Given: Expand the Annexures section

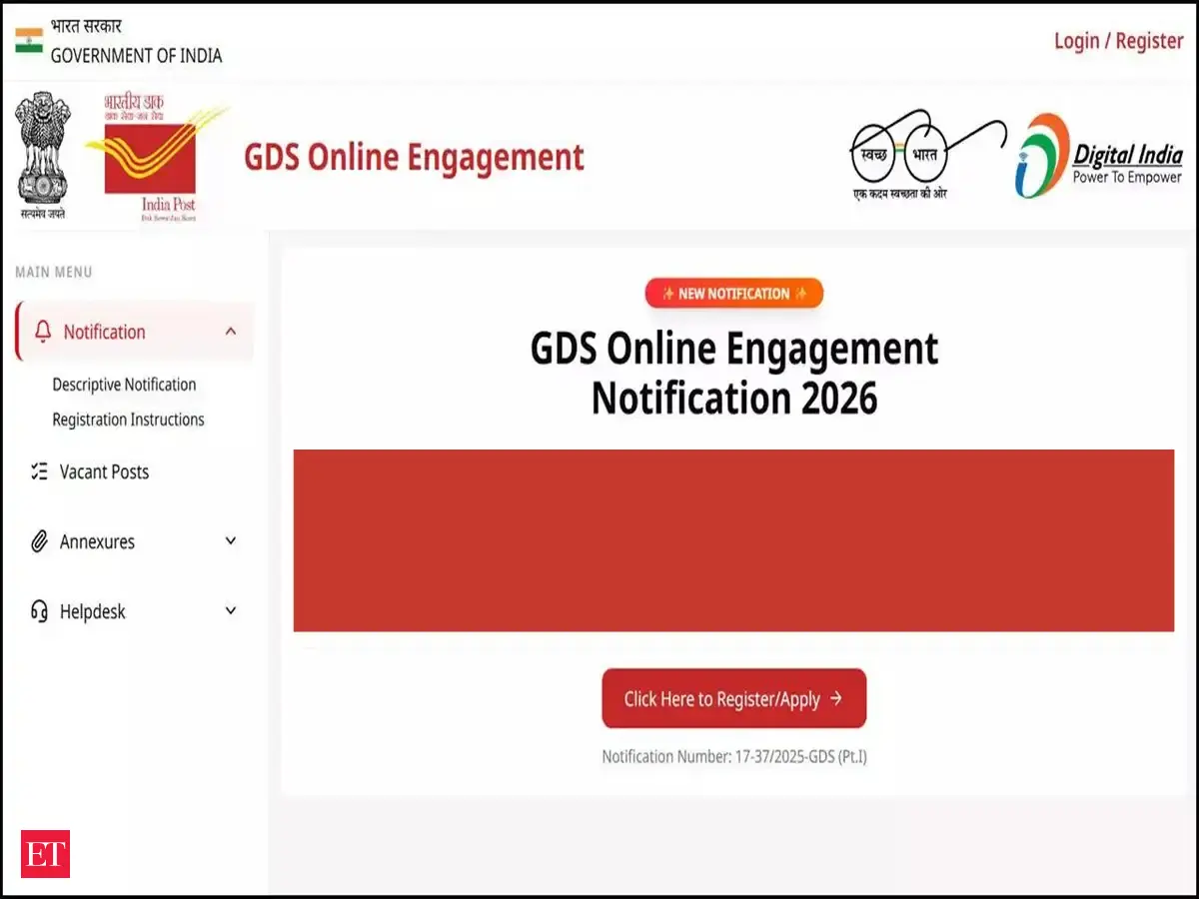Looking at the screenshot, I should (231, 541).
